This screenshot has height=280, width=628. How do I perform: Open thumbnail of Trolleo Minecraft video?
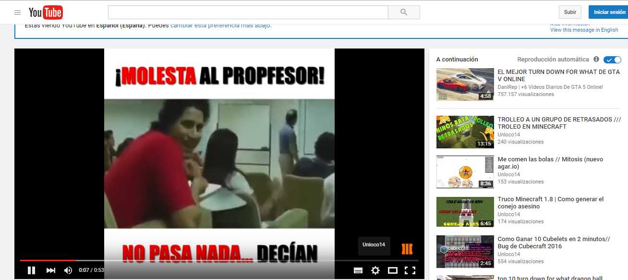(465, 132)
